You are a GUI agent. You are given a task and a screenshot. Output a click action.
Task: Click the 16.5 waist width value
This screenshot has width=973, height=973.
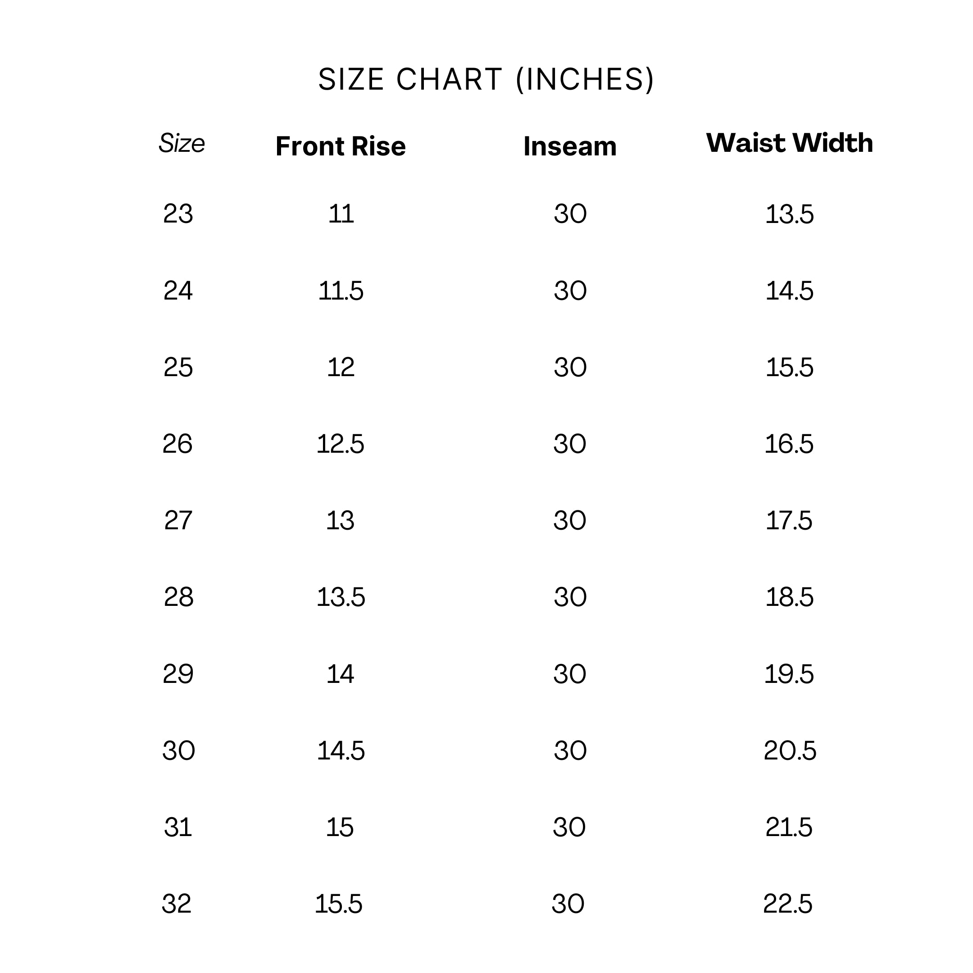pyautogui.click(x=789, y=444)
